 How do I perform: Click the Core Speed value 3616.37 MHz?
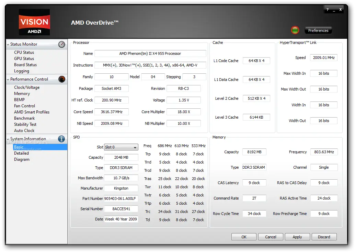112,112
